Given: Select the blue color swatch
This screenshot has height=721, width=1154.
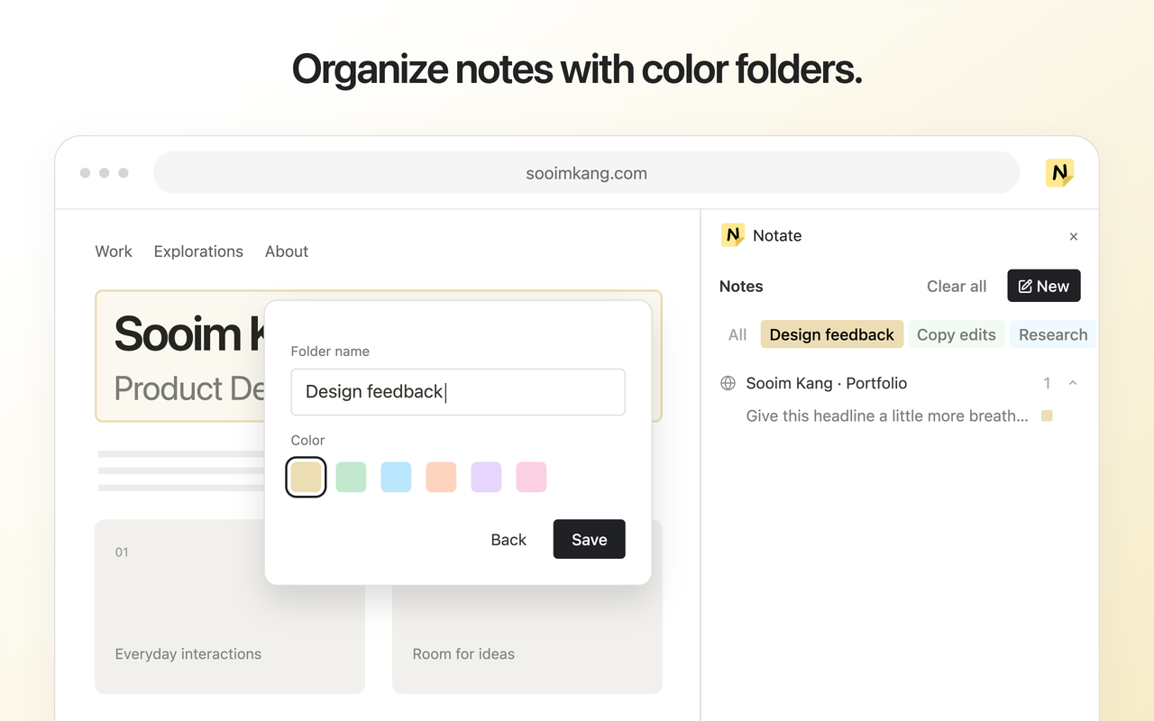Looking at the screenshot, I should [396, 477].
